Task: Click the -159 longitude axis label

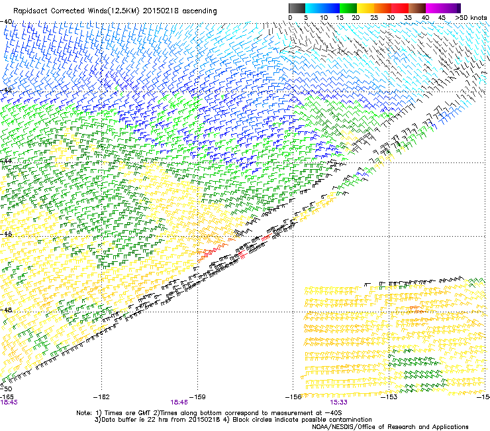Action: pos(198,397)
